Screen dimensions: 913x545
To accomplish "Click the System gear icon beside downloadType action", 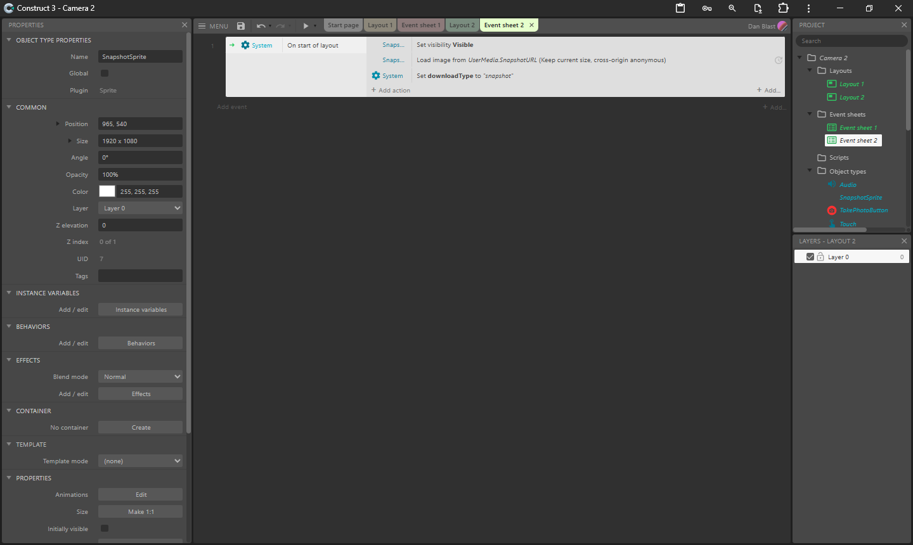I will point(376,75).
